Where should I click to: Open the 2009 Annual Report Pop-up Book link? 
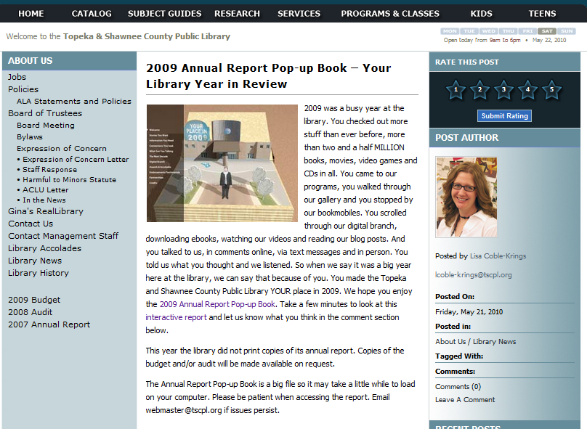coord(217,304)
